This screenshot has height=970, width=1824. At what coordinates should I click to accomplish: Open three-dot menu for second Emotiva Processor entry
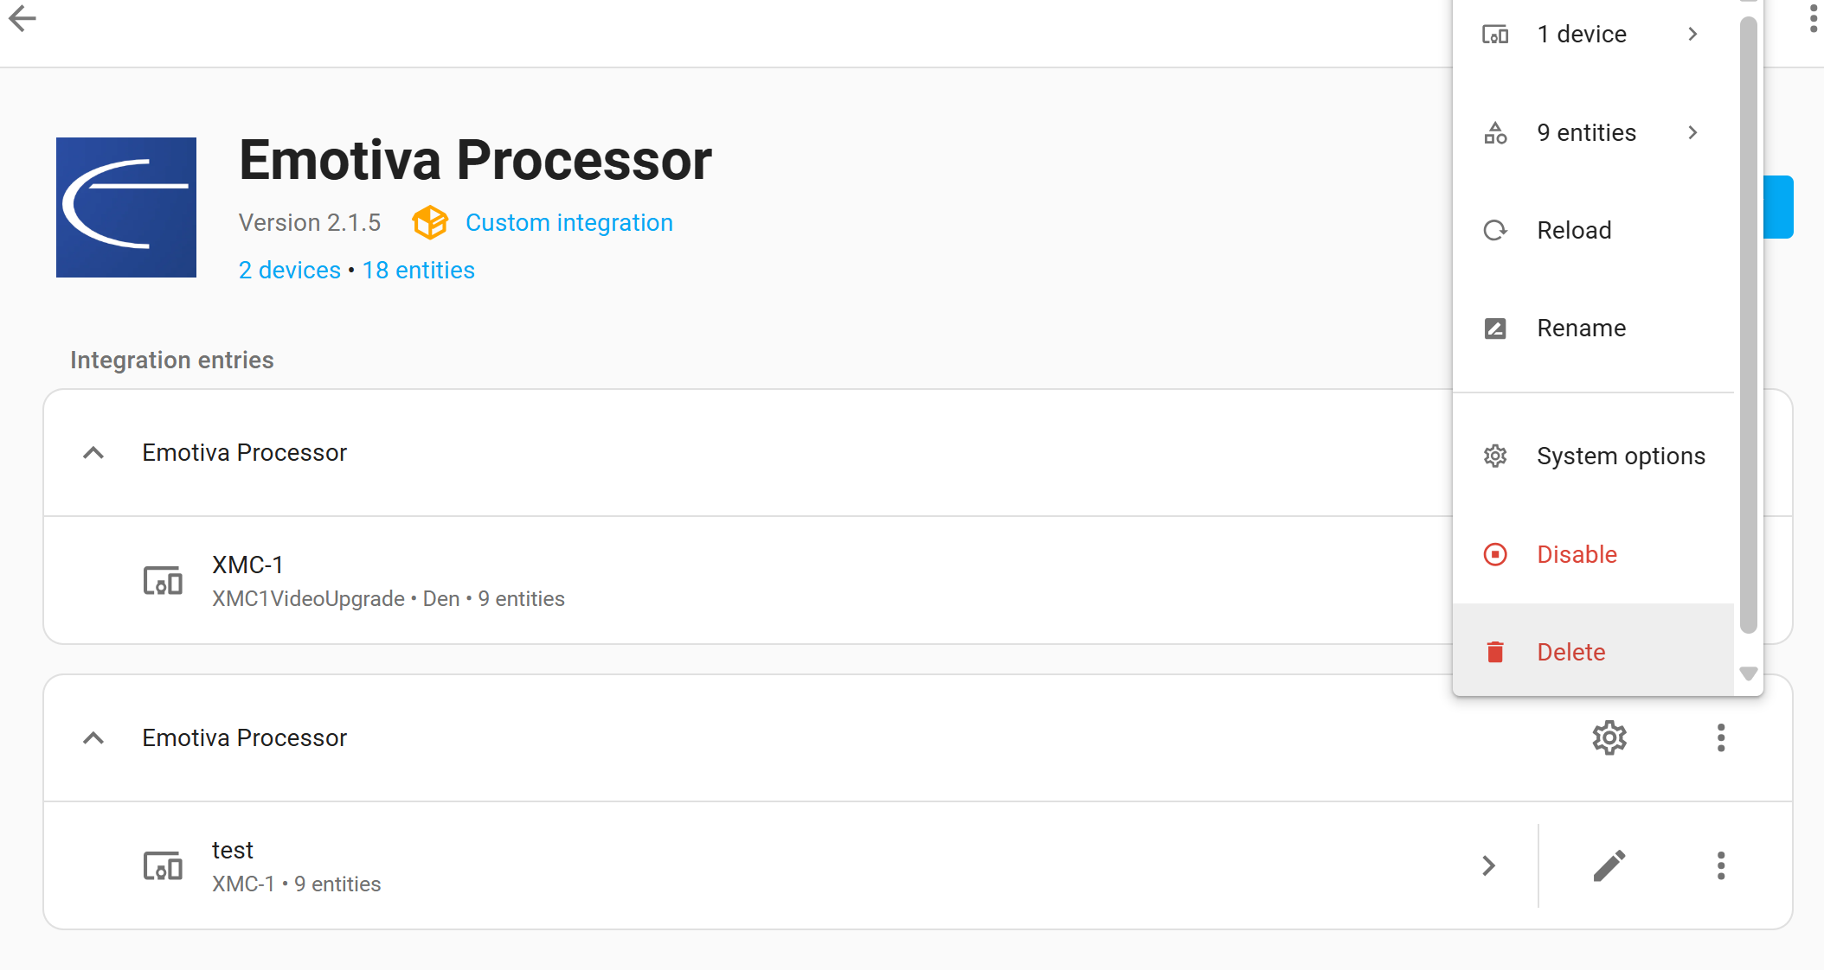1720,737
